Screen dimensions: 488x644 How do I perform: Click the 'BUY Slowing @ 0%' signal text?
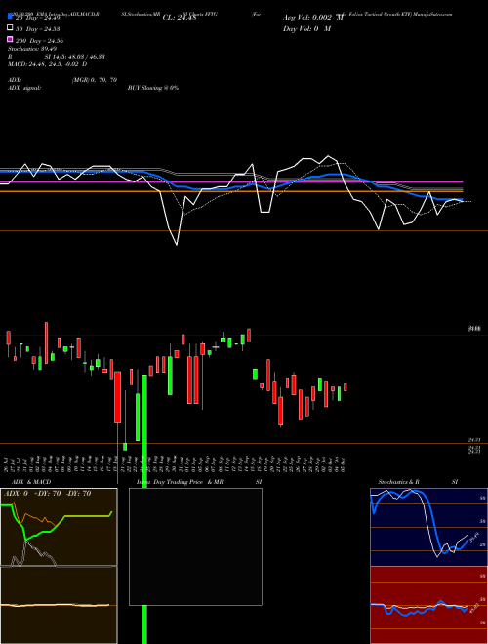(153, 88)
